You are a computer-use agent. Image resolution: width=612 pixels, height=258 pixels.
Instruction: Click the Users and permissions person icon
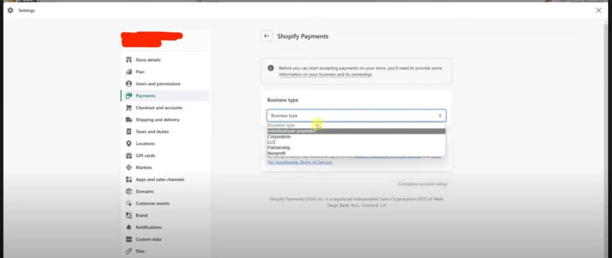[x=129, y=84]
